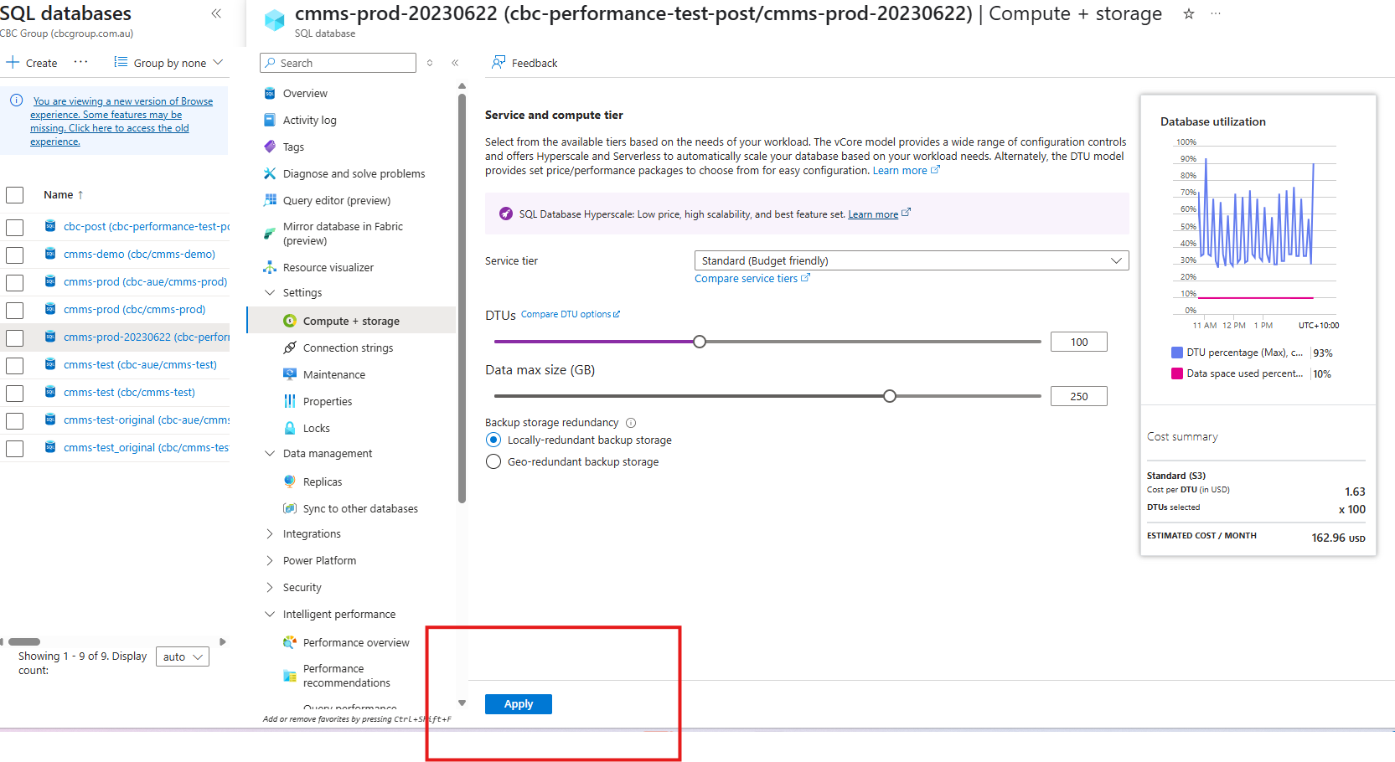The image size is (1395, 762).
Task: Open the Service tier dropdown
Action: pyautogui.click(x=911, y=260)
